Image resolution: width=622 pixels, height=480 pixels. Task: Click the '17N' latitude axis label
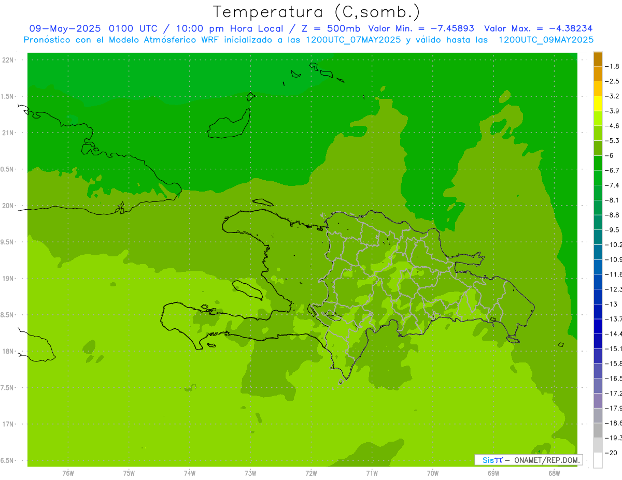(x=8, y=424)
